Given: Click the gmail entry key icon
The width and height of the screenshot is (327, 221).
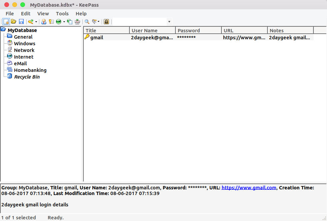Looking at the screenshot, I should tap(87, 37).
